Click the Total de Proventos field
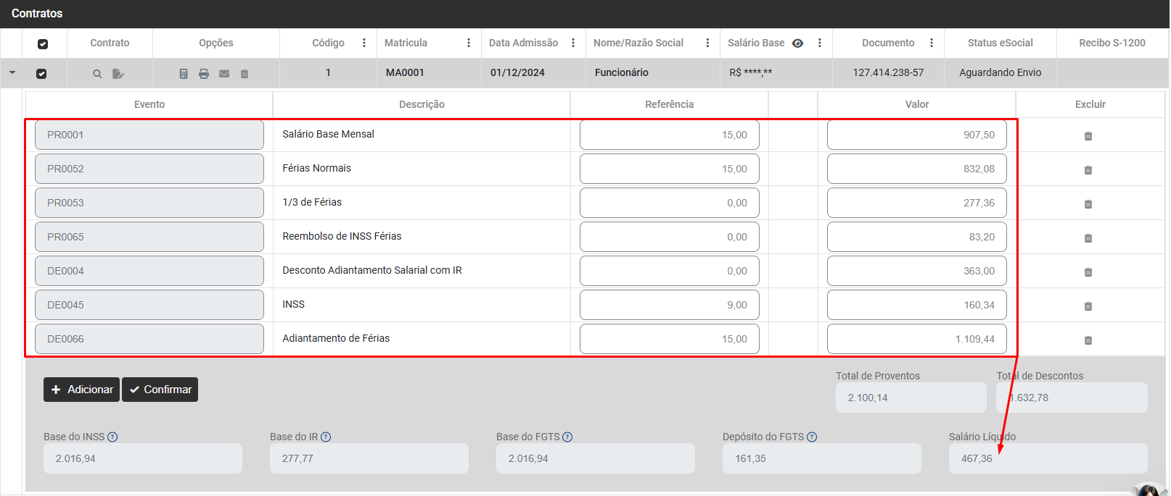 click(x=911, y=398)
